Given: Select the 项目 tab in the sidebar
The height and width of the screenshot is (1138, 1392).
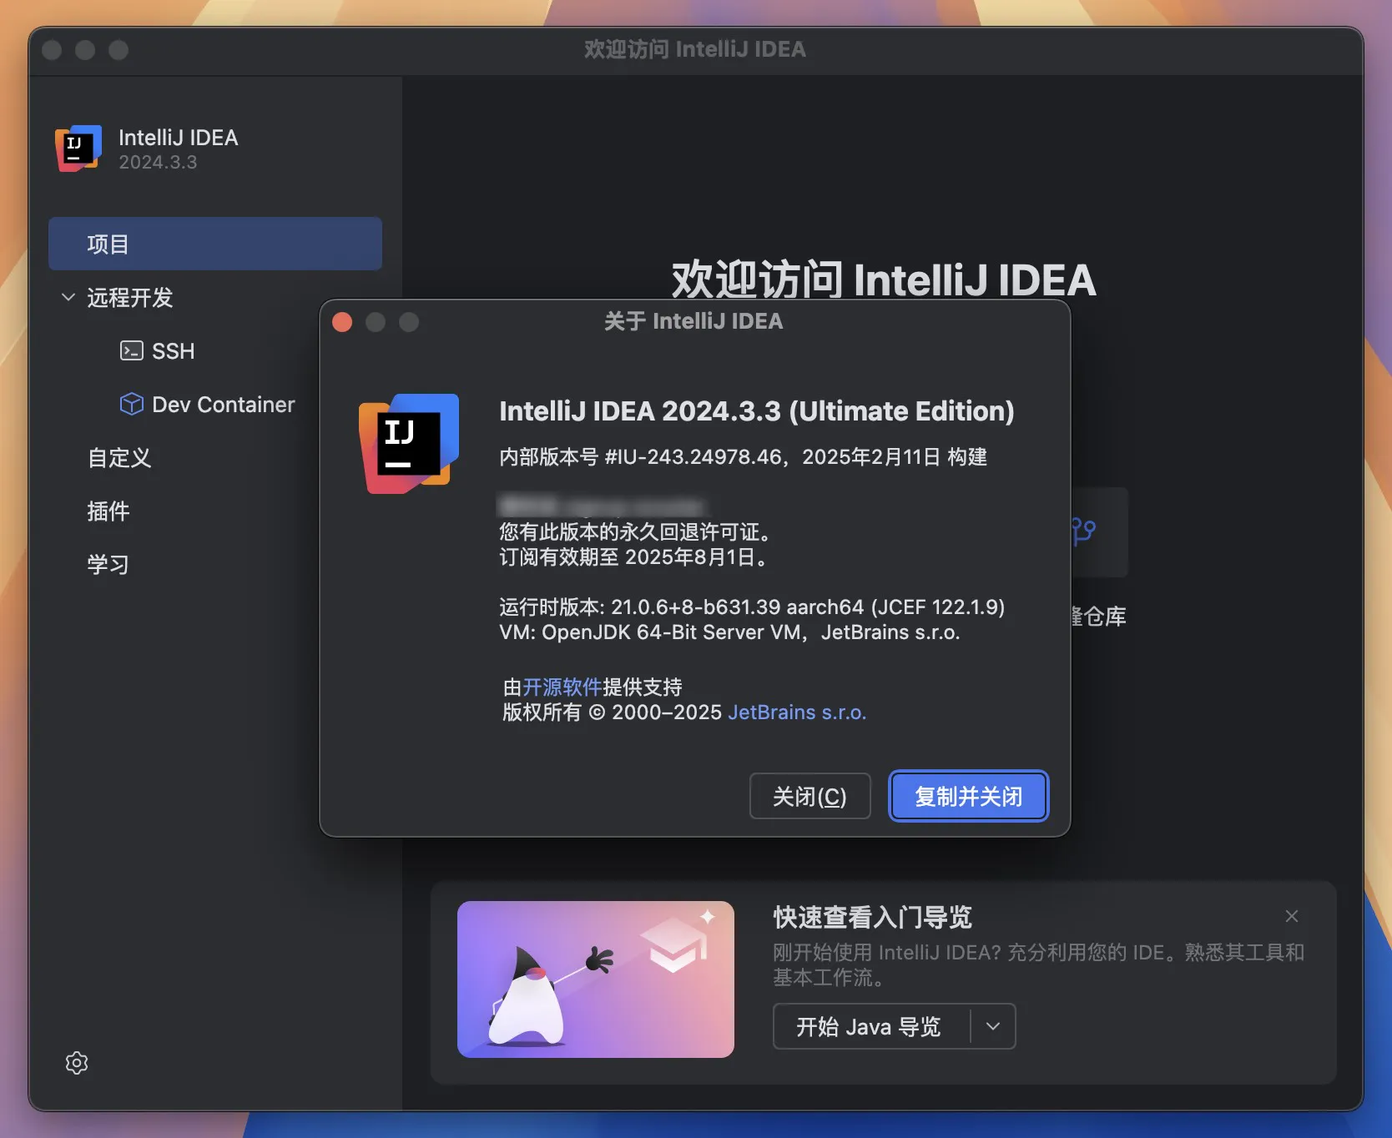Looking at the screenshot, I should click(x=215, y=244).
